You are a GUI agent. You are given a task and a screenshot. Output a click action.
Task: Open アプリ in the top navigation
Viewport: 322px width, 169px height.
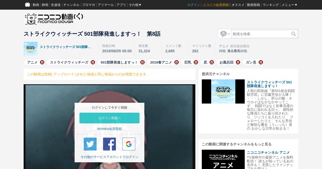pyautogui.click(x=121, y=5)
